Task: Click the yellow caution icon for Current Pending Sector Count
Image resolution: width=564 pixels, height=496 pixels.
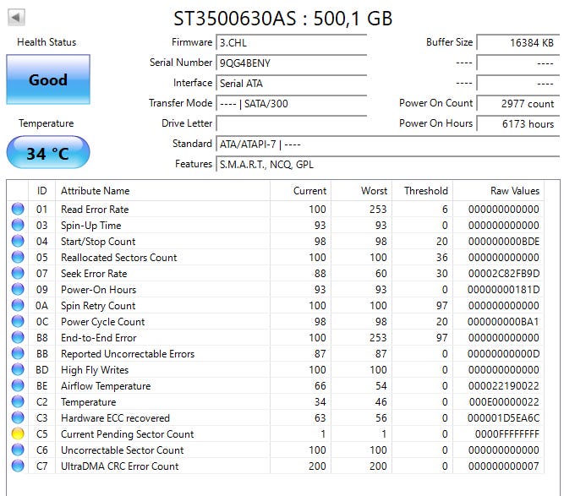Action: [18, 433]
